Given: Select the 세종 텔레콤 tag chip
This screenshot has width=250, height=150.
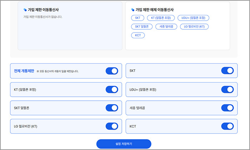Looking at the screenshot, I should coord(166,27).
